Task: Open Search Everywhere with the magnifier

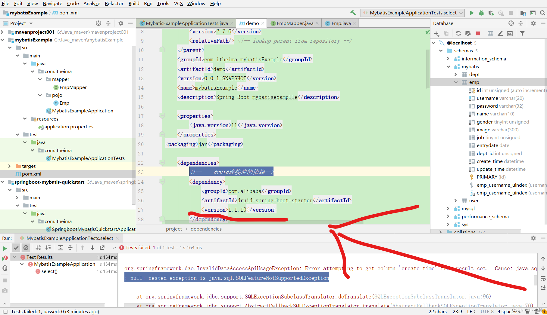Action: (543, 13)
